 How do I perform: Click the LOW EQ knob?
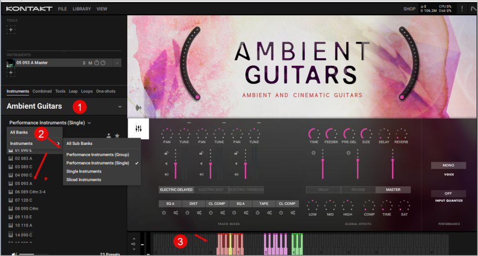click(x=313, y=205)
